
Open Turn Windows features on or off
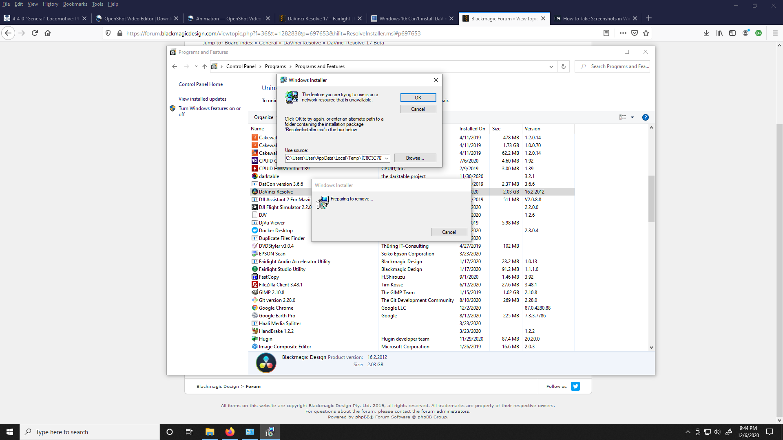click(210, 111)
